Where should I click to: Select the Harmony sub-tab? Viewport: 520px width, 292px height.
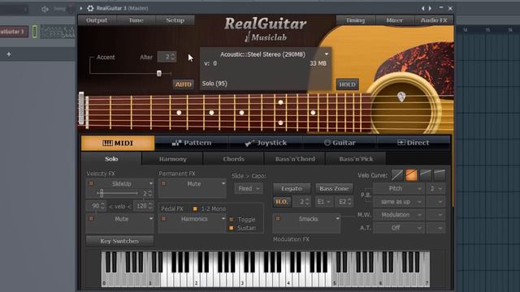(x=172, y=159)
